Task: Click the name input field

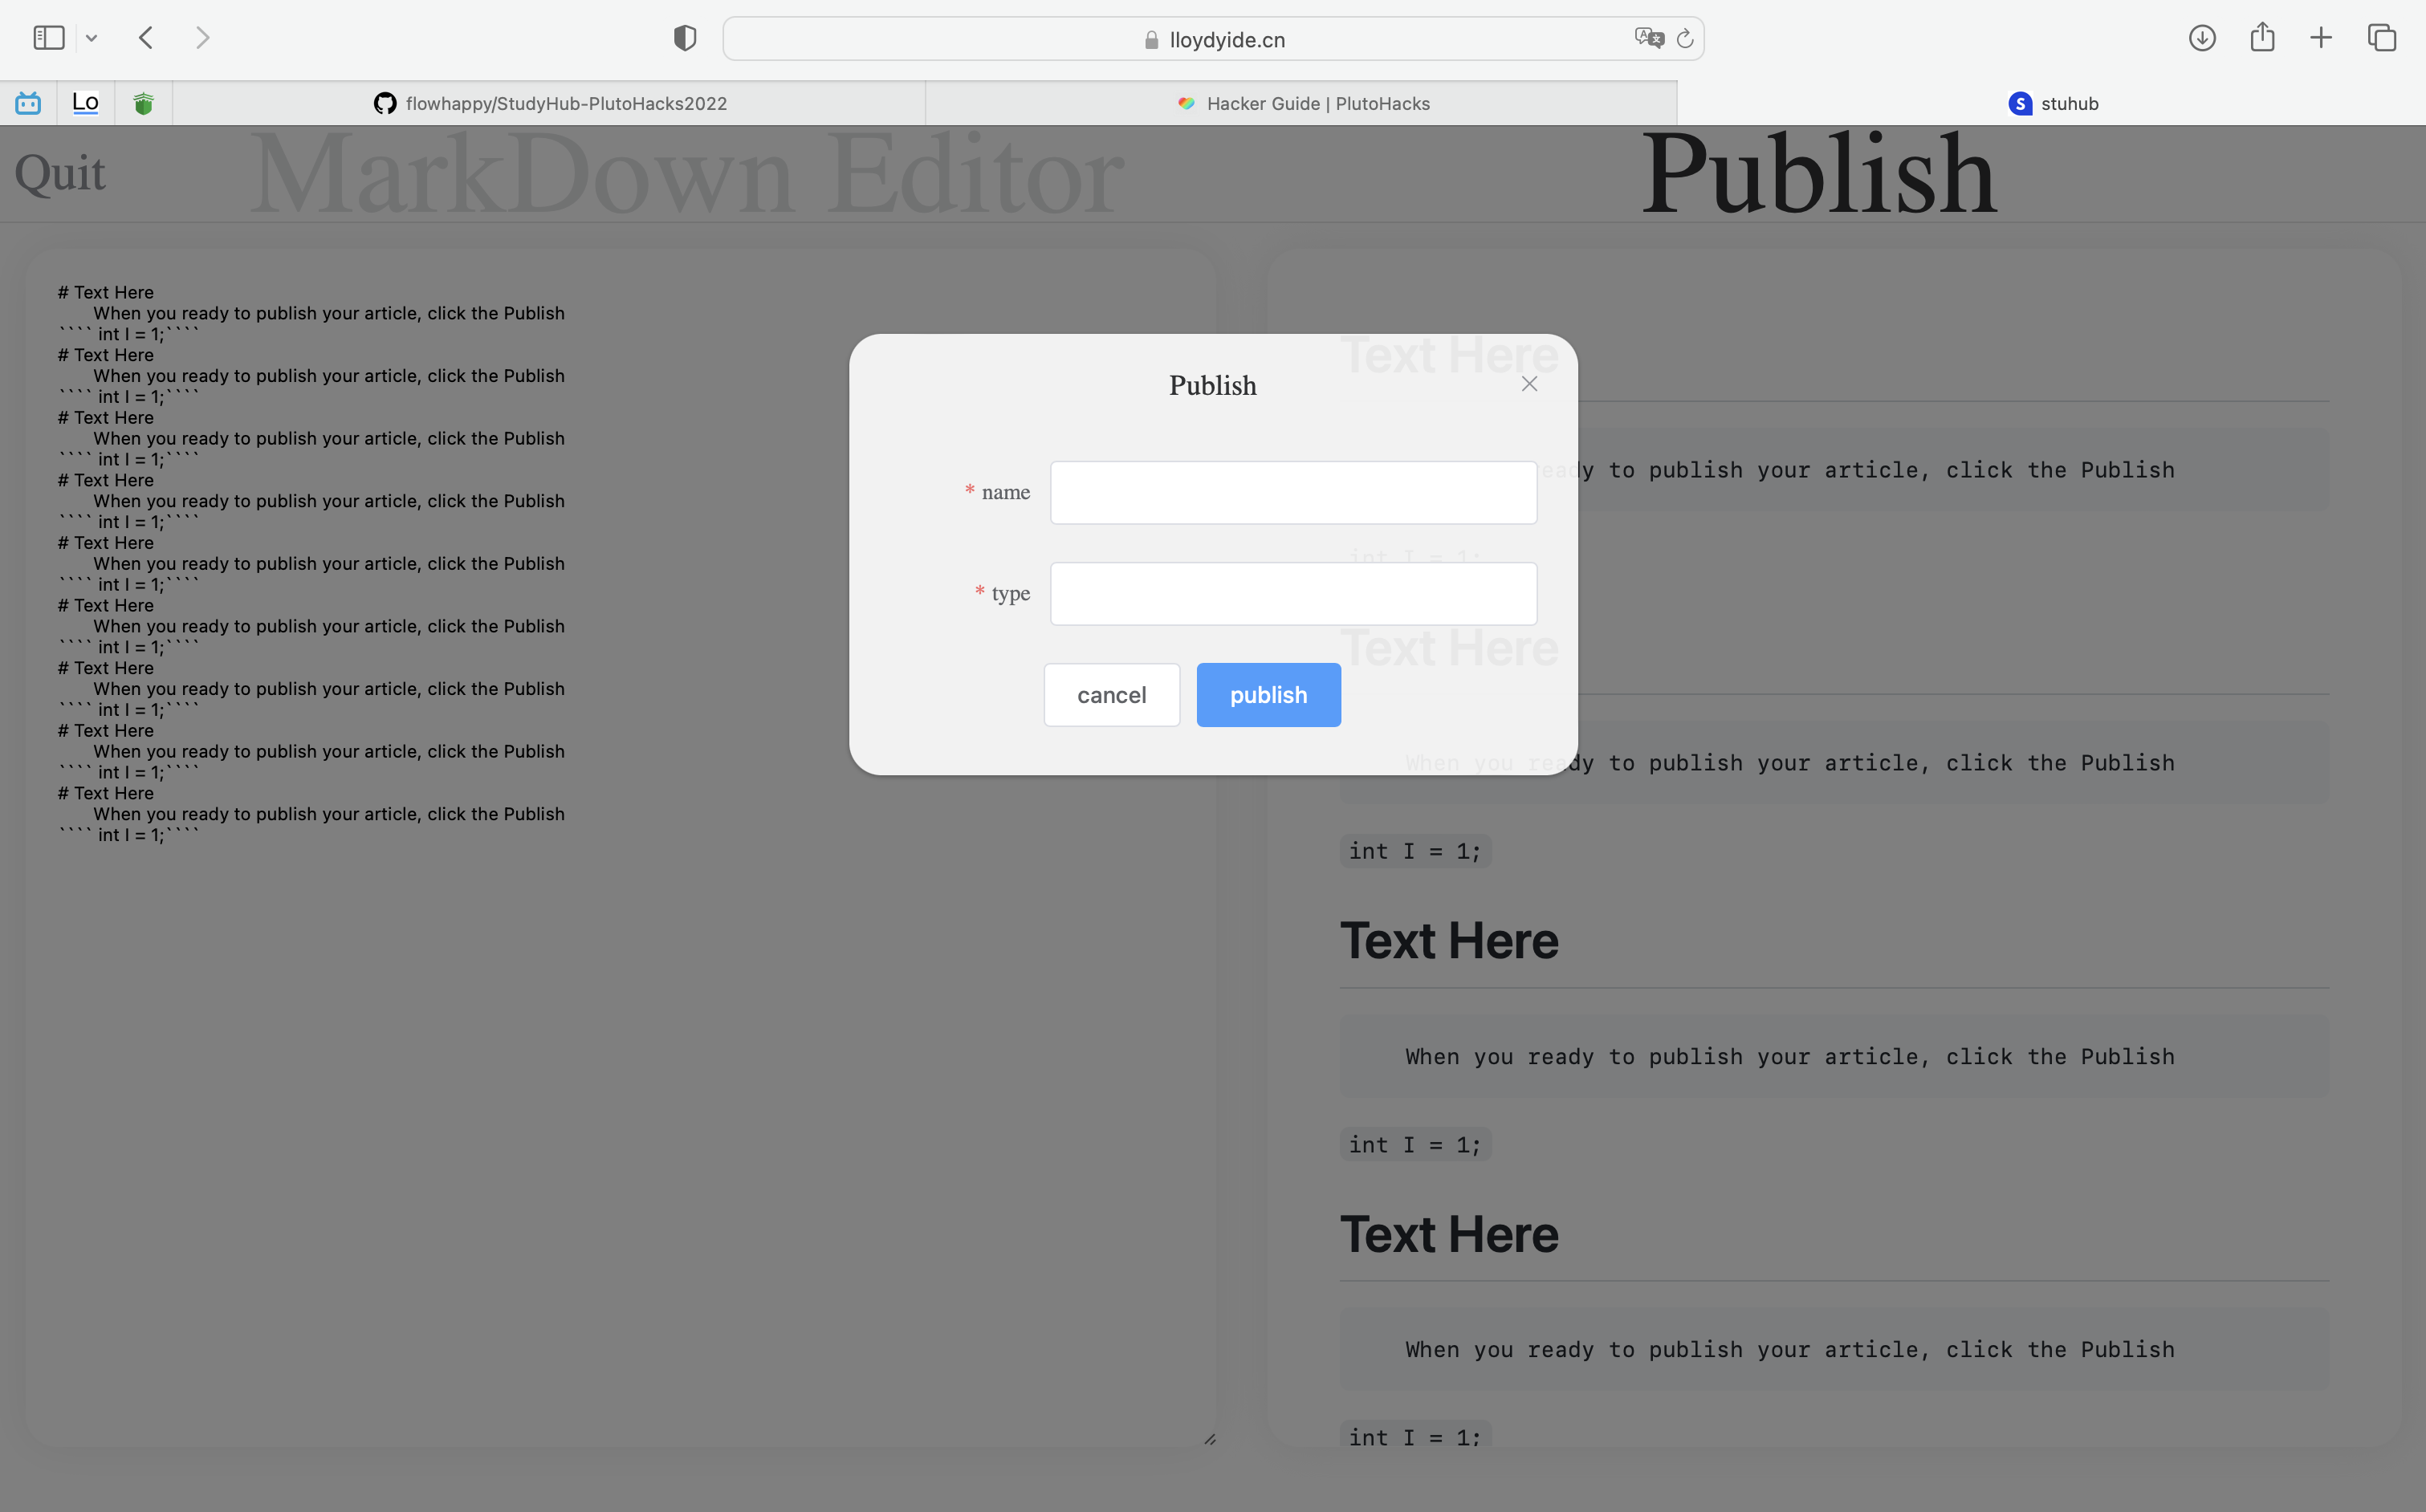Action: tap(1293, 492)
